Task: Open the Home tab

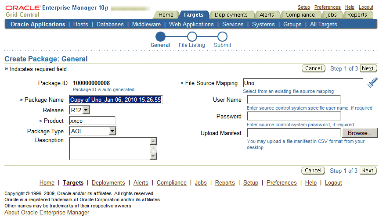Action: [x=166, y=15]
